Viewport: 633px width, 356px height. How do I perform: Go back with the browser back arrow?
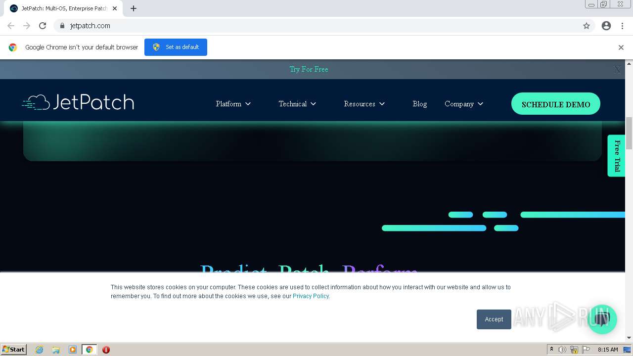point(11,26)
